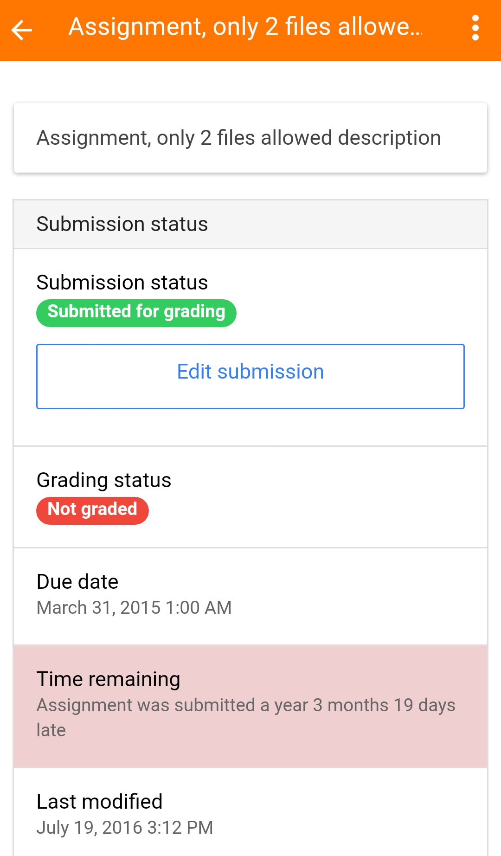The height and width of the screenshot is (856, 501).
Task: Click the Edit submission button
Action: pos(250,376)
